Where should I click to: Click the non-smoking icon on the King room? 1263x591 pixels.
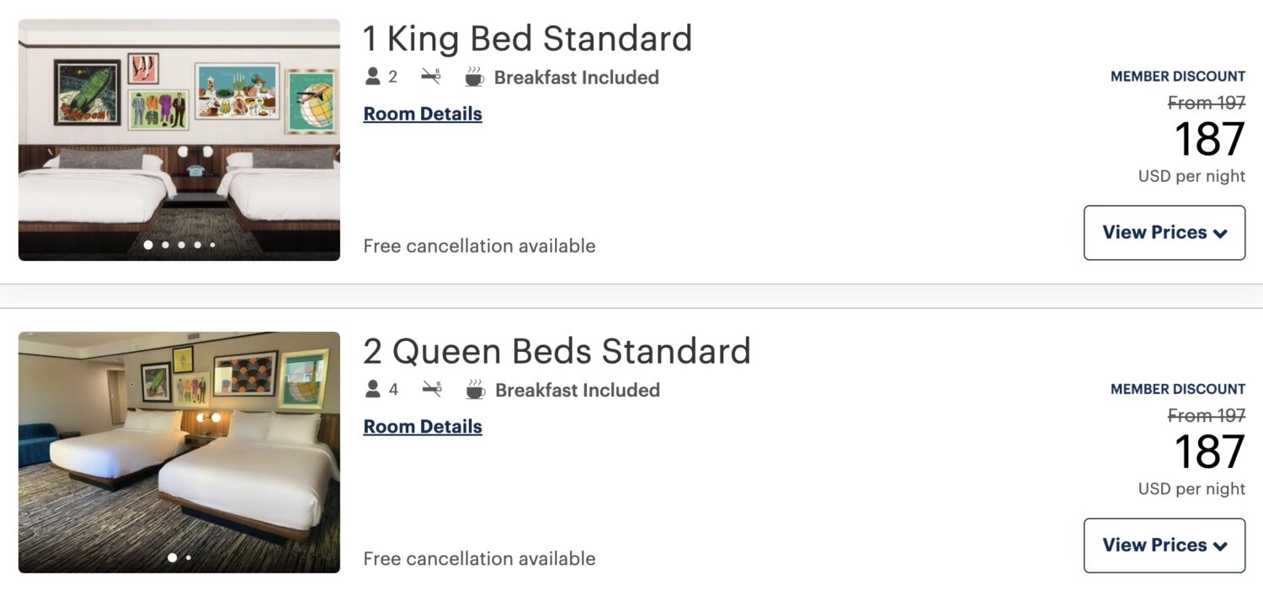tap(432, 77)
